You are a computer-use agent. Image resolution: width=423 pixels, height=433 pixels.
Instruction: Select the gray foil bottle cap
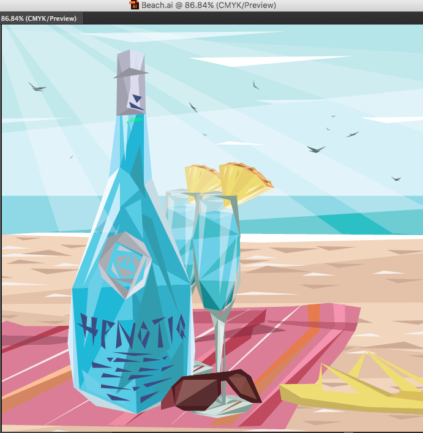[x=131, y=83]
